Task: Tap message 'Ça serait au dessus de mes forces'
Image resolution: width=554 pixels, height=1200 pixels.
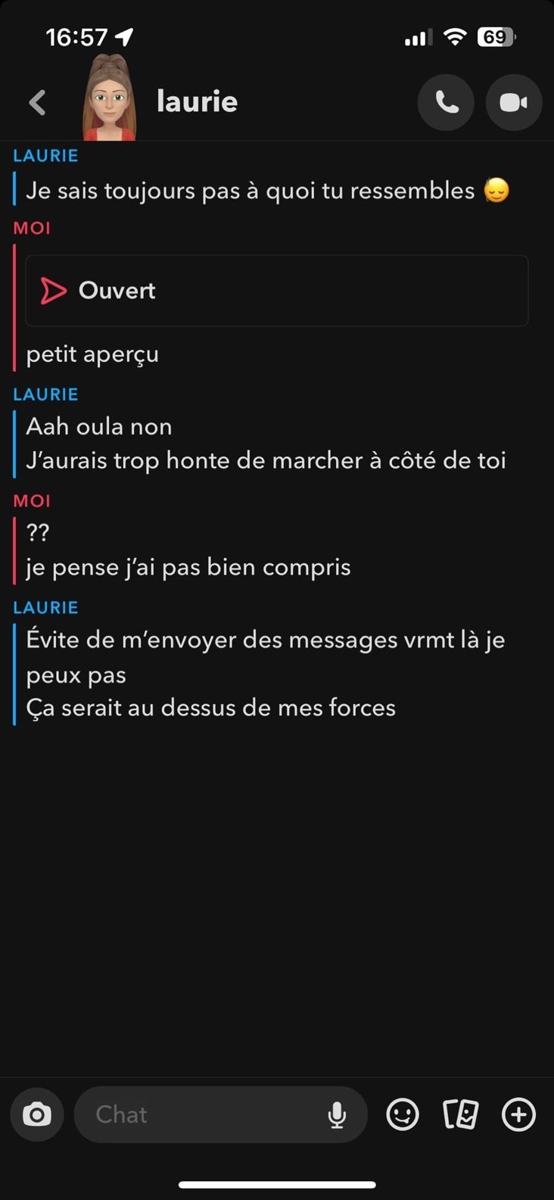Action: [211, 708]
